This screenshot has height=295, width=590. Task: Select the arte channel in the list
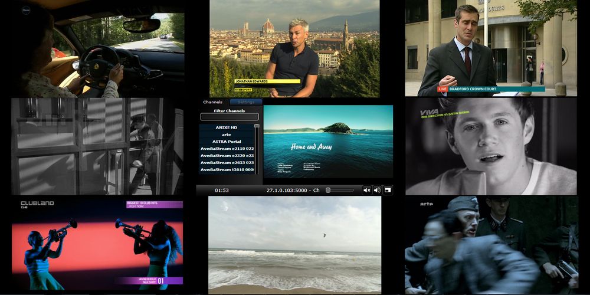click(227, 135)
